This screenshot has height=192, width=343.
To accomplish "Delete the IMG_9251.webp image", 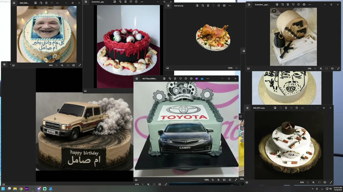I will click(x=286, y=108).
